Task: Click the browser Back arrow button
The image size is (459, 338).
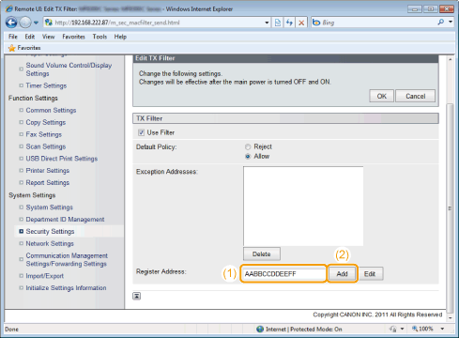Action: click(11, 23)
